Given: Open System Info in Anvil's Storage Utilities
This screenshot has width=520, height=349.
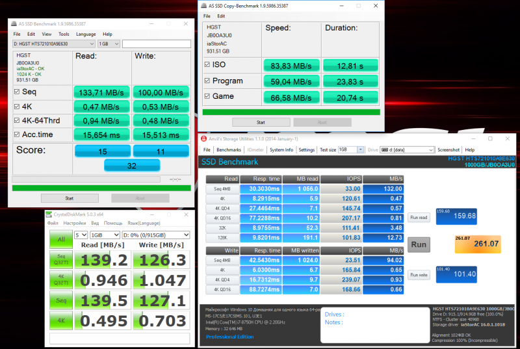Looking at the screenshot, I should (281, 150).
